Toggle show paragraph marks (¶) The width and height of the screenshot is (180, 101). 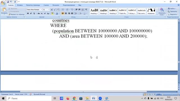[x=86, y=10]
